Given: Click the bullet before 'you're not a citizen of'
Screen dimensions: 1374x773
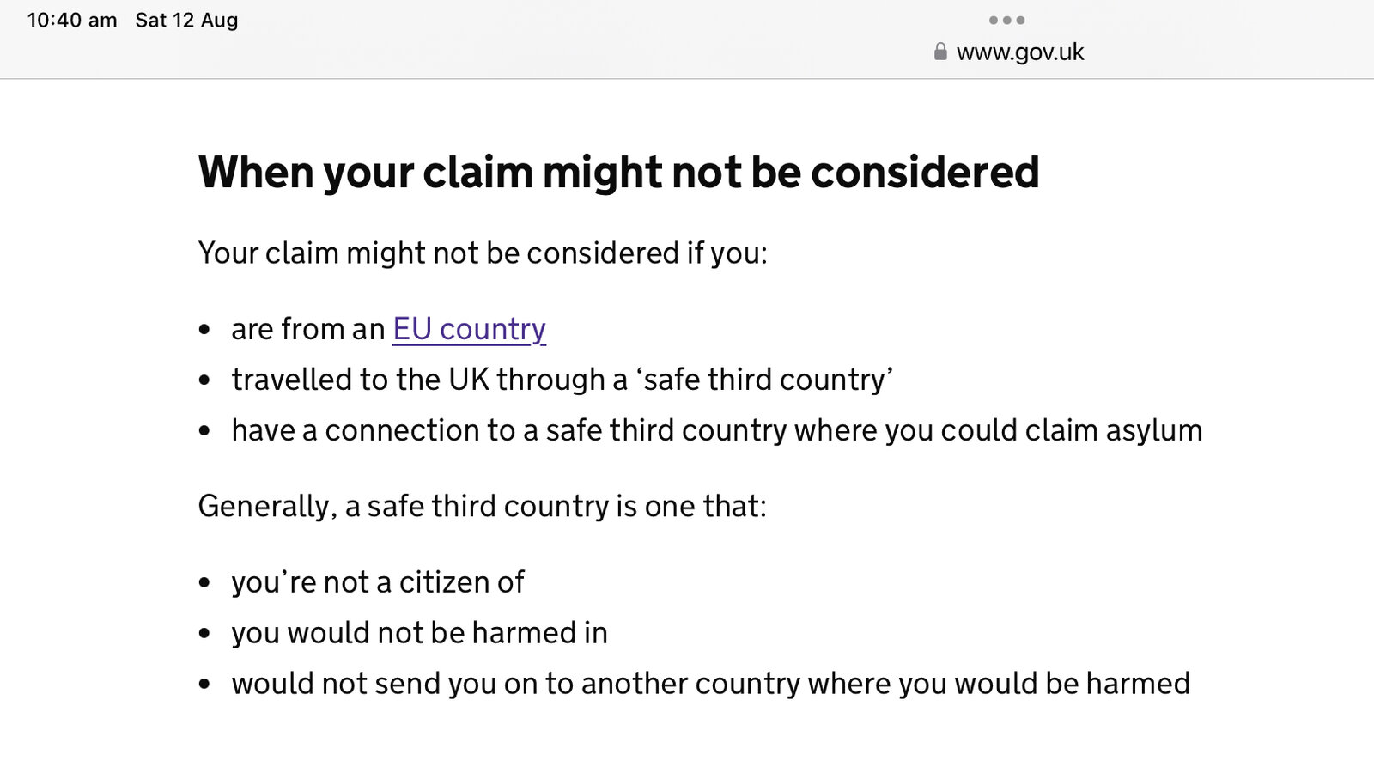Looking at the screenshot, I should point(204,583).
